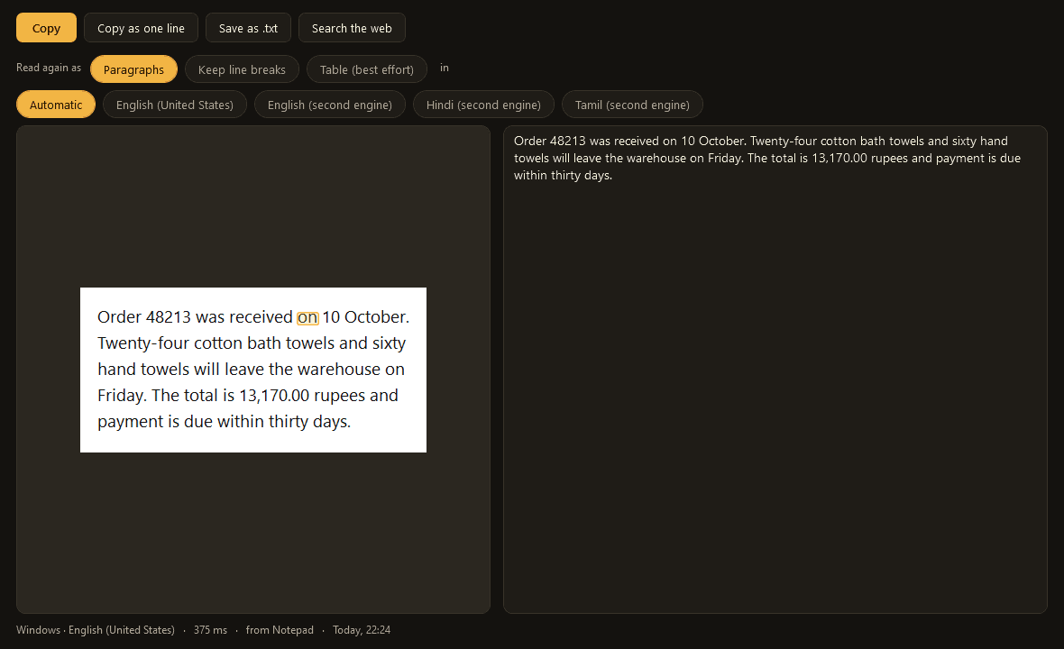The image size is (1064, 649).
Task: Select the Automatic language option
Action: 56,105
